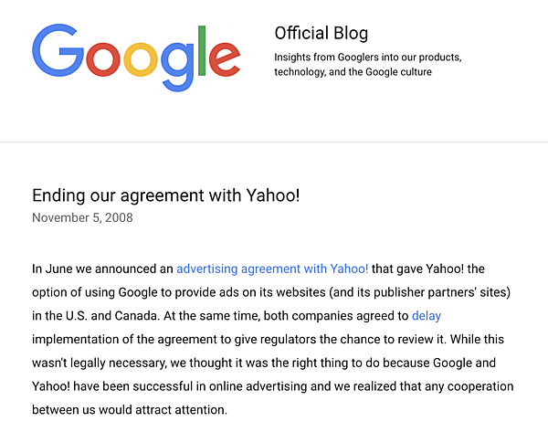The image size is (548, 432).
Task: Click the 'Google culture' phrase in tagline
Action: click(398, 71)
